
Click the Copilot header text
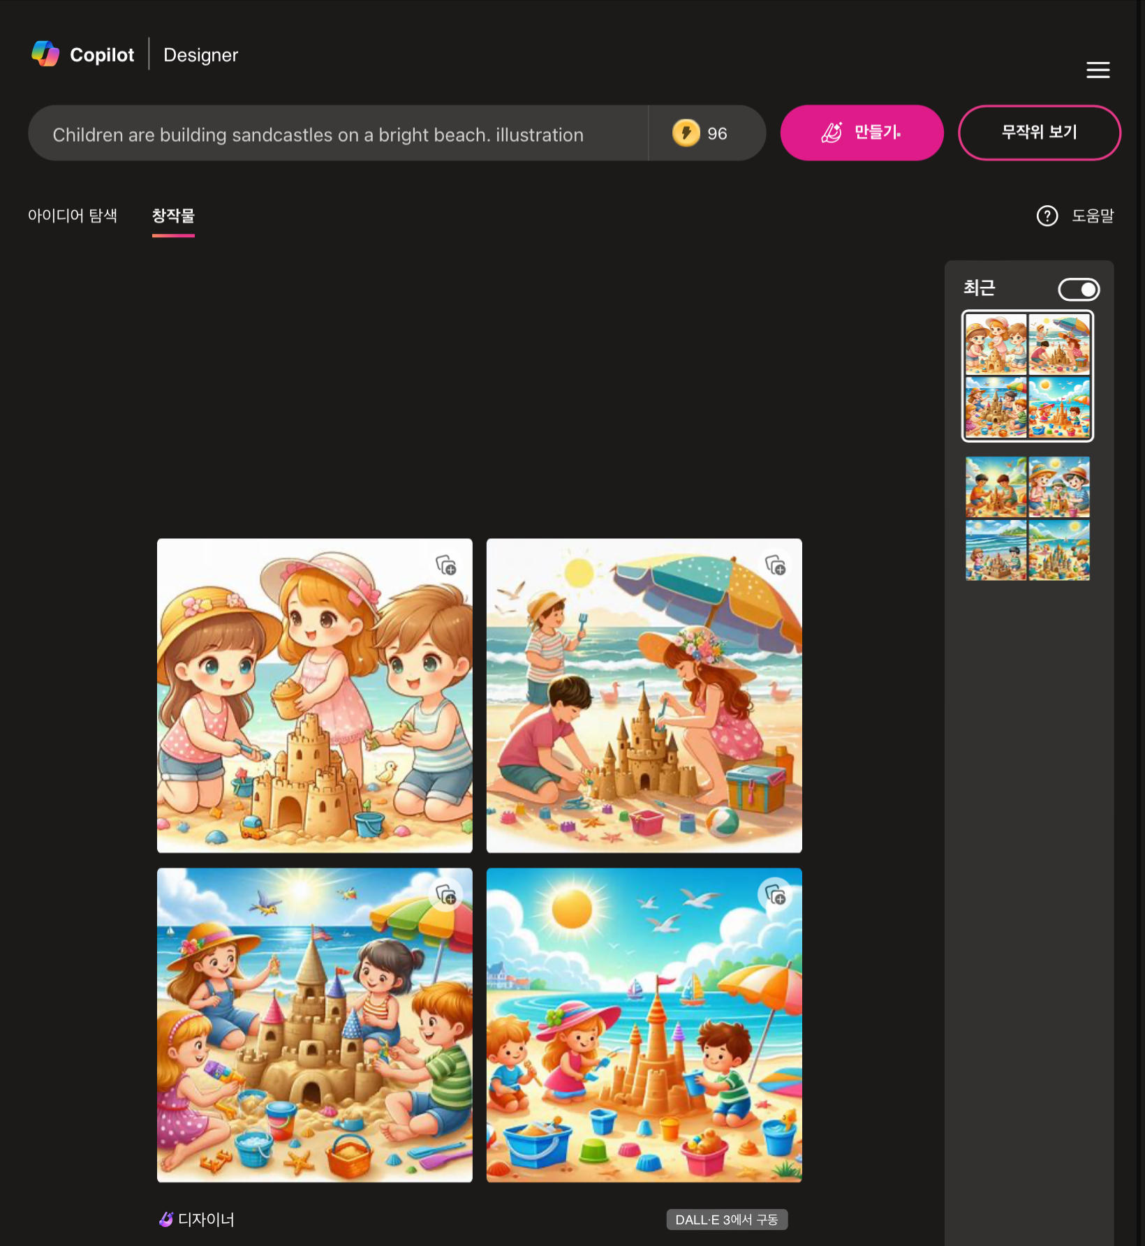[x=102, y=54]
